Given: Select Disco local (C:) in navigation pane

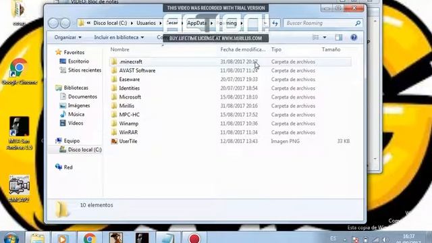Looking at the screenshot, I should (84, 150).
